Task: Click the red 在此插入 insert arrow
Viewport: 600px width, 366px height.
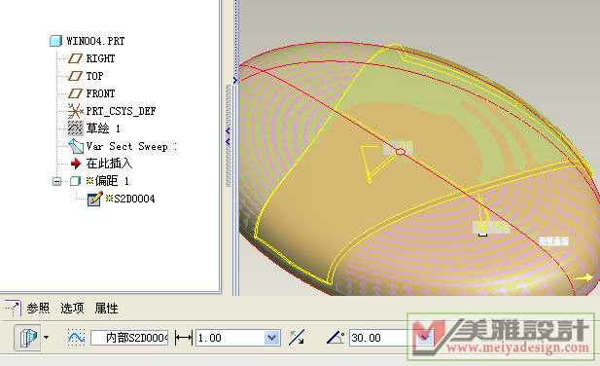Action: [76, 164]
